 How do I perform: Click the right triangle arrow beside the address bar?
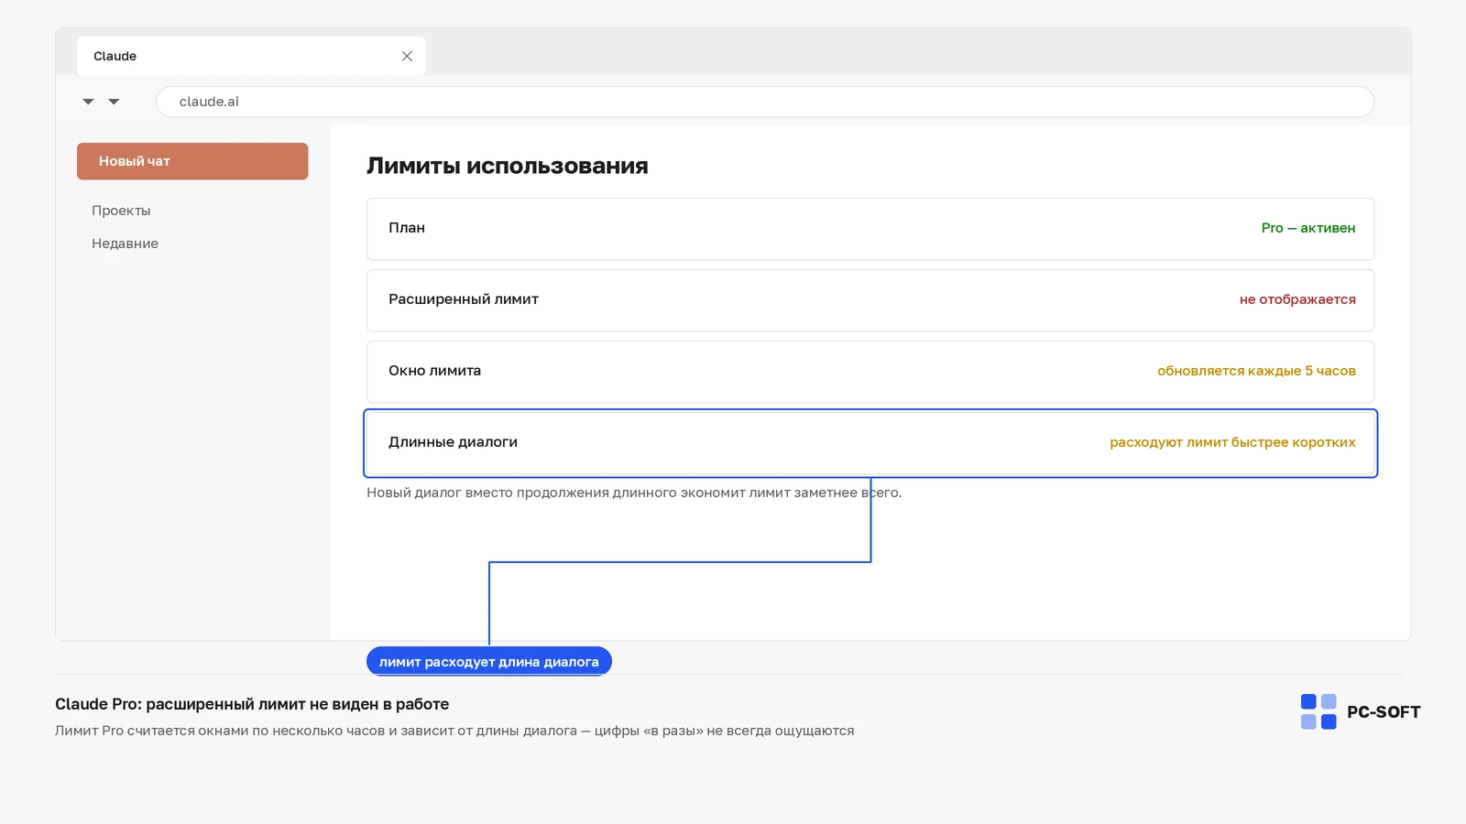coord(114,102)
